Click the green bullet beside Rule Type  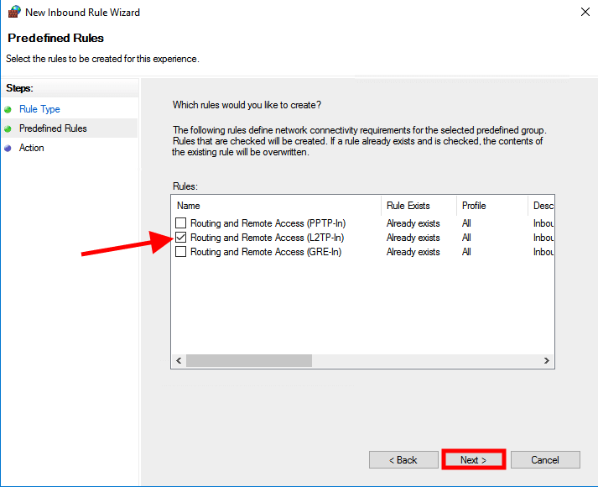click(x=8, y=109)
